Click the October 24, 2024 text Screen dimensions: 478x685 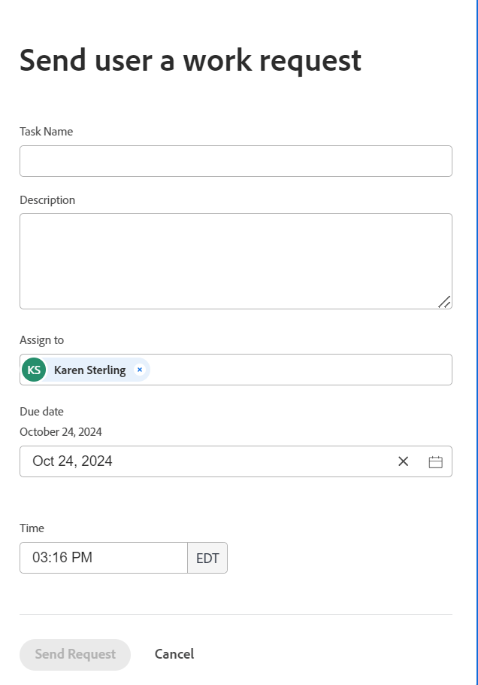tap(61, 432)
